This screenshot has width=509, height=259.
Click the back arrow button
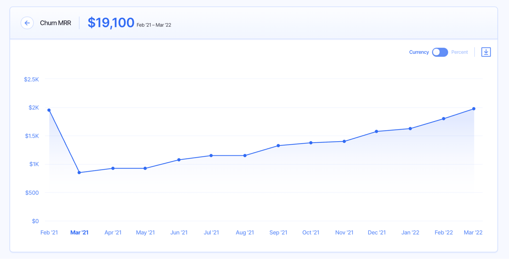(27, 23)
